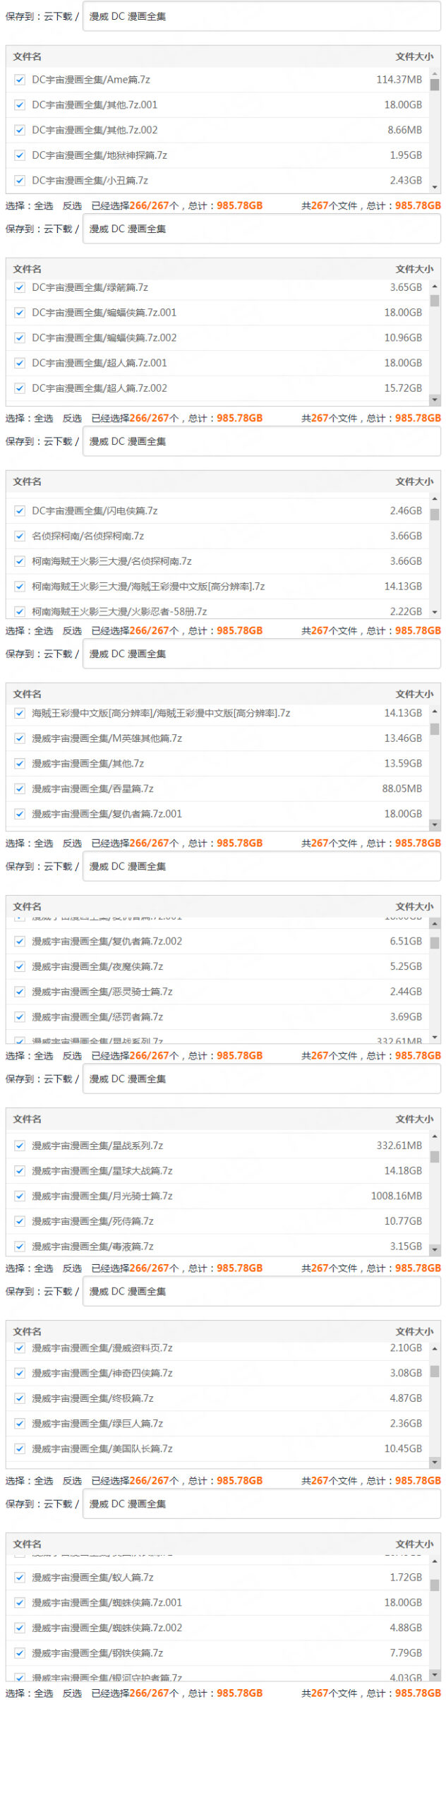Toggle the 月光骑士篇.7z checkbox

coord(20,1196)
